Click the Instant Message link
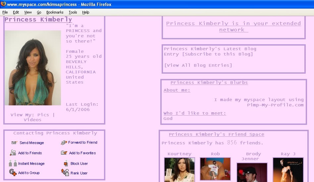The height and width of the screenshot is (182, 314). (31, 164)
